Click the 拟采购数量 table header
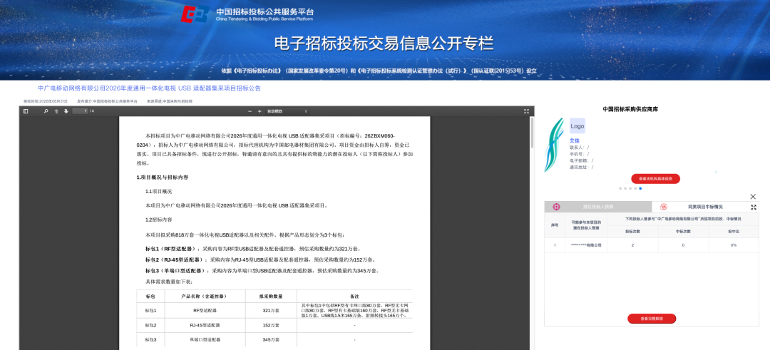 click(271, 297)
